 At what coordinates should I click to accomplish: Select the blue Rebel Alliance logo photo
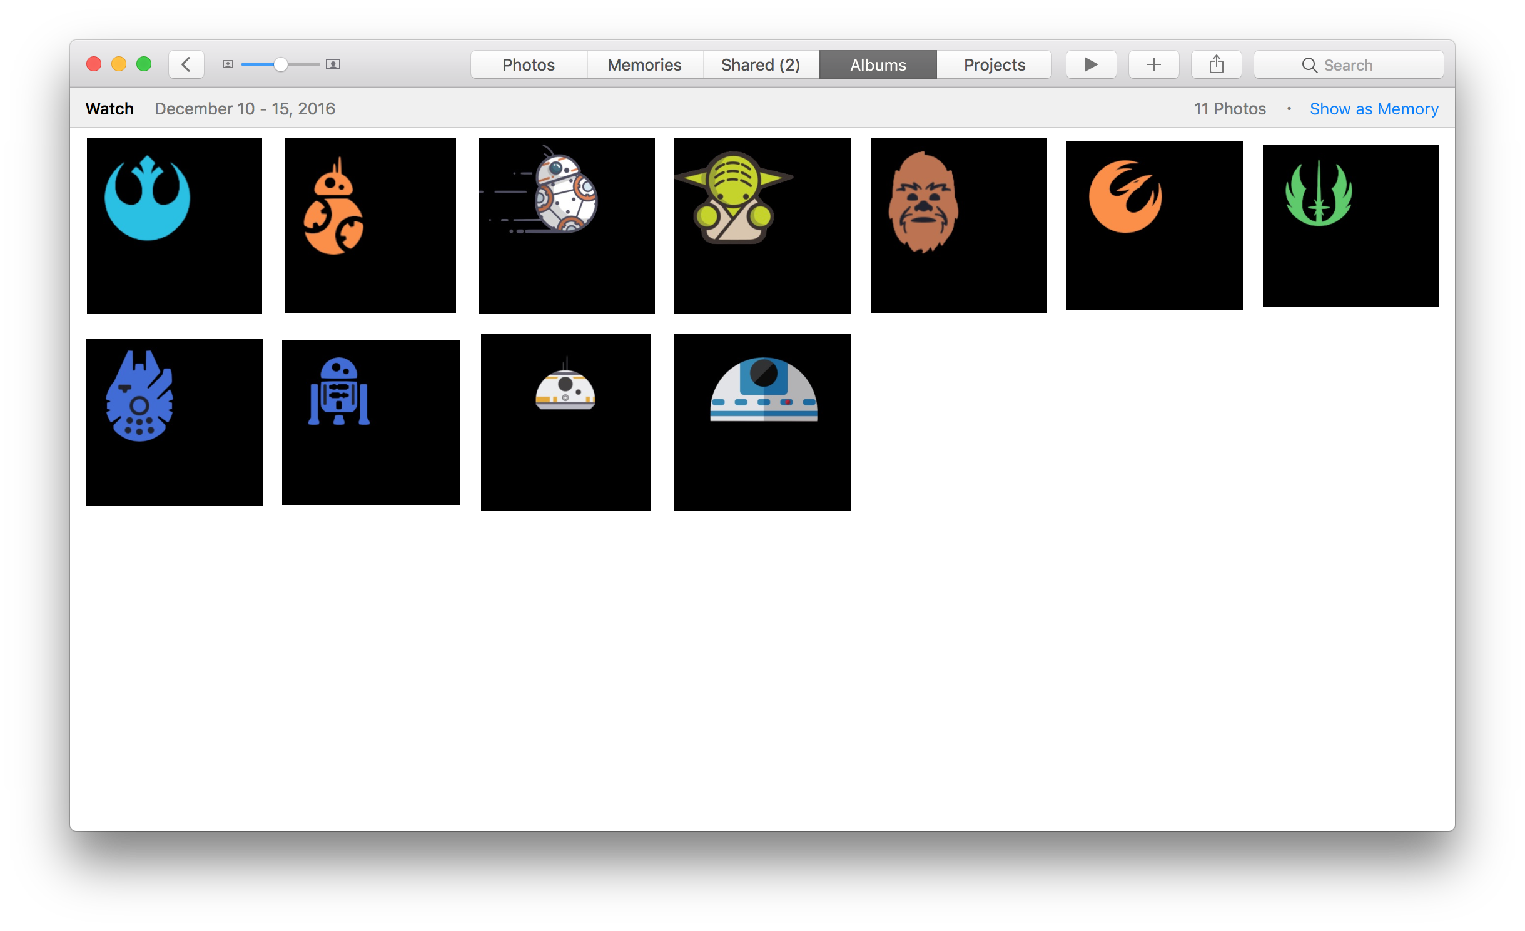(x=175, y=225)
